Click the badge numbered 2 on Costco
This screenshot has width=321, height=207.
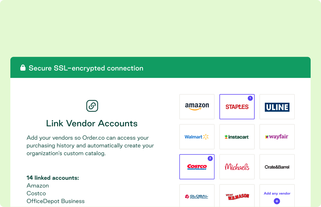pos(210,158)
